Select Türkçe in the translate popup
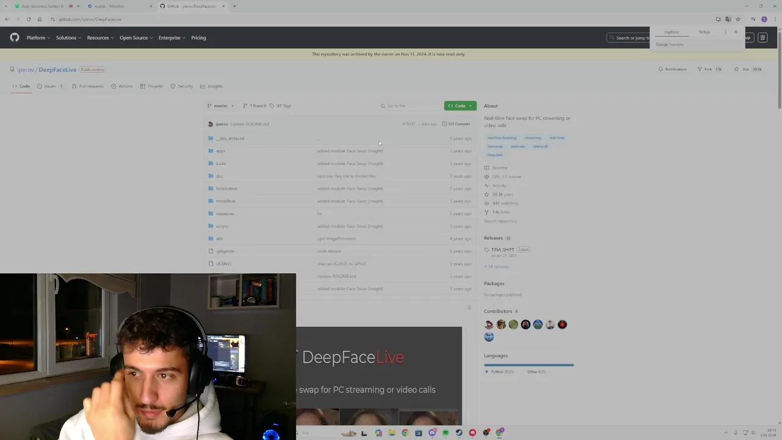 704,32
